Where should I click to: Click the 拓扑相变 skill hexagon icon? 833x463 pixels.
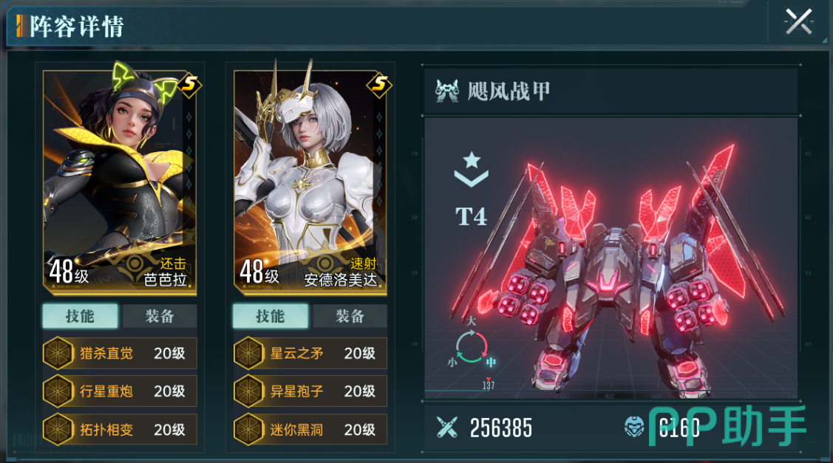[x=58, y=430]
